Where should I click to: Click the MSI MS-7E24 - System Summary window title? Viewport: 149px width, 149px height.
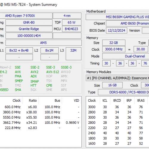31,5
